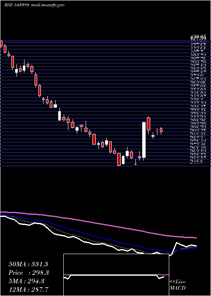This screenshot has height=296, width=211.
Task: Click the tall white bullish candlestick
Action: pos(144,140)
